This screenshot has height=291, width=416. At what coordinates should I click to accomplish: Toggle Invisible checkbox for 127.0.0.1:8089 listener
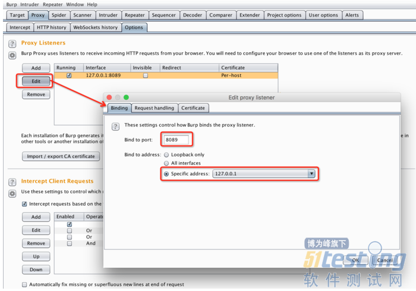tap(146, 75)
